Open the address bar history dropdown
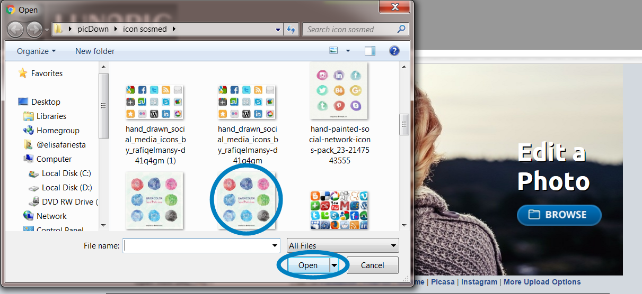This screenshot has height=294, width=642. click(x=278, y=30)
